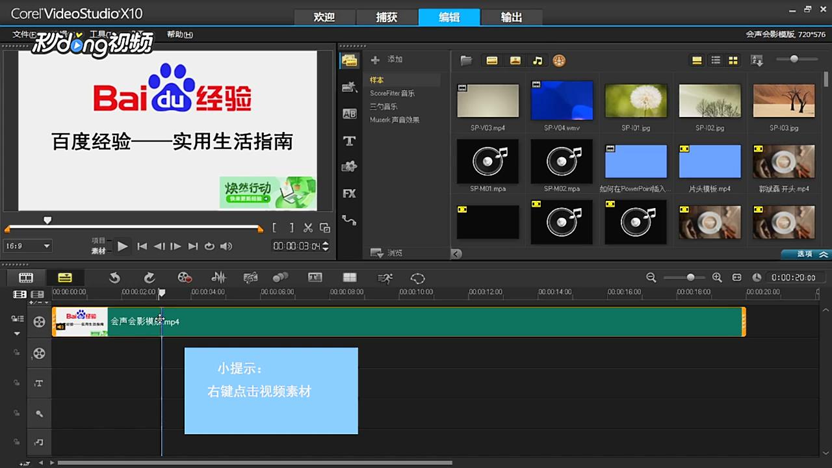
Task: Switch to Storyboard view
Action: coord(26,278)
